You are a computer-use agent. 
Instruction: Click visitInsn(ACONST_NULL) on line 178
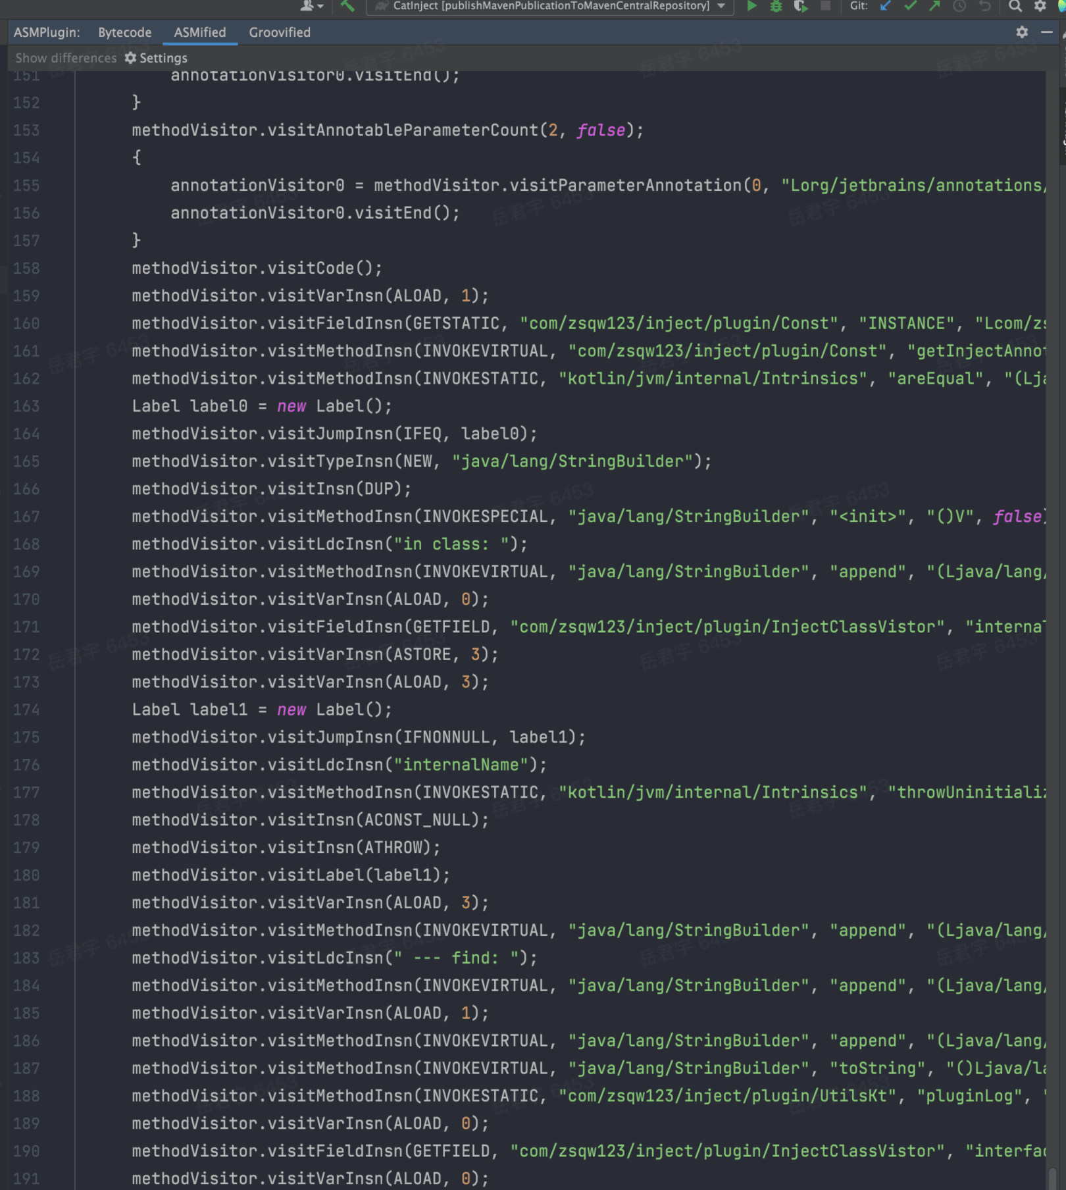[x=311, y=820]
